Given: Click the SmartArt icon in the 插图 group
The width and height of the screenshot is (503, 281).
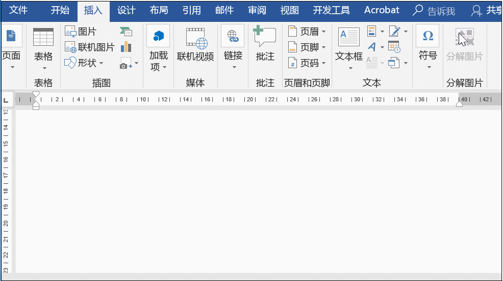Looking at the screenshot, I should coord(125,32).
